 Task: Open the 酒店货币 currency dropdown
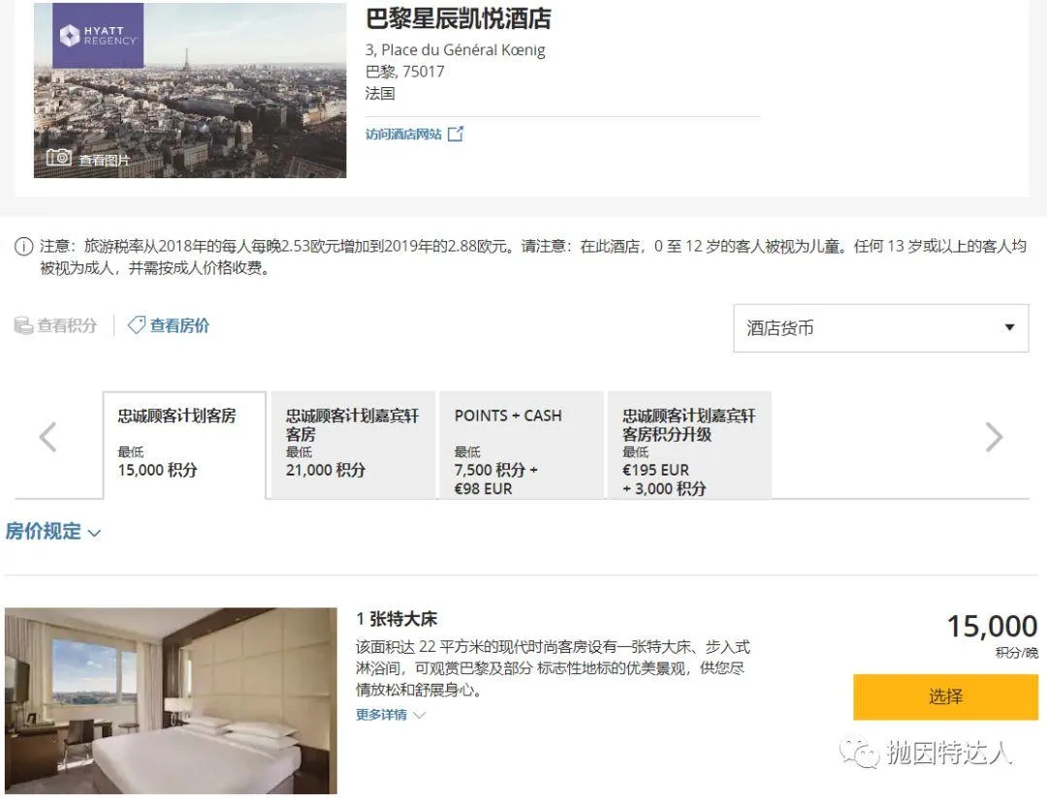pos(880,328)
